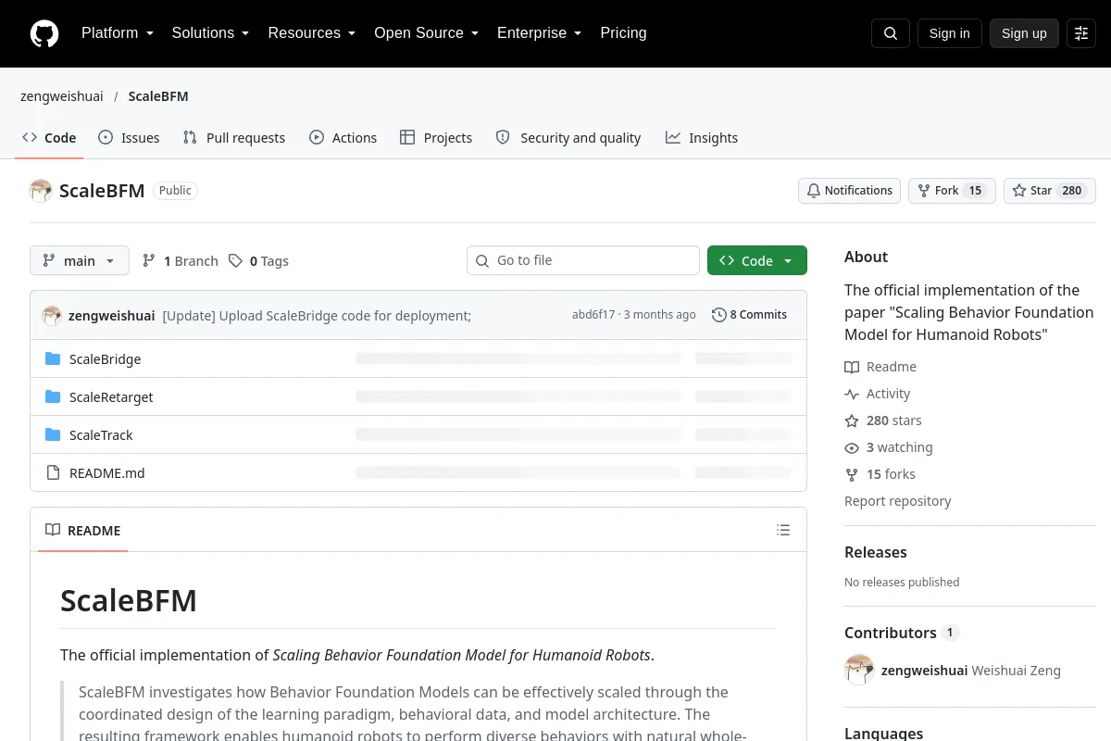Open the main branch selector dropdown

(80, 261)
